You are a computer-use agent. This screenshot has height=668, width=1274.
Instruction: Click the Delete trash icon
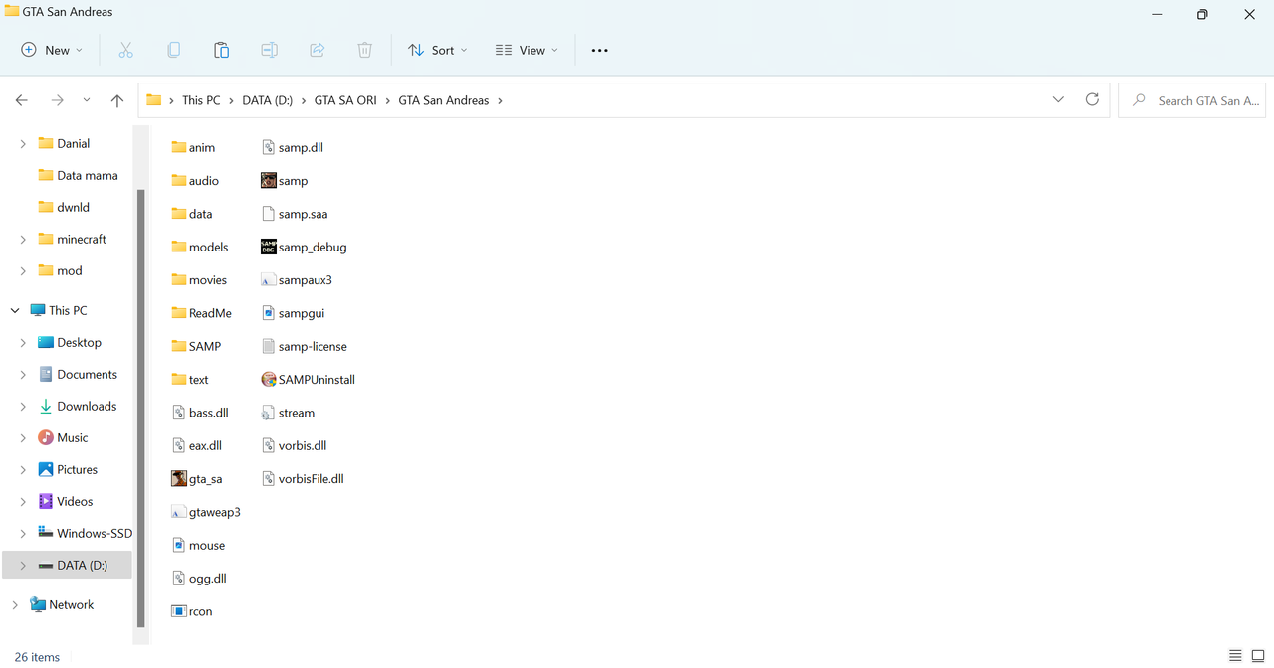[x=364, y=50]
